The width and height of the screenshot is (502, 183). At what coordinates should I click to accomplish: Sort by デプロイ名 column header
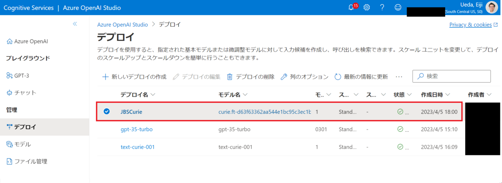138,95
